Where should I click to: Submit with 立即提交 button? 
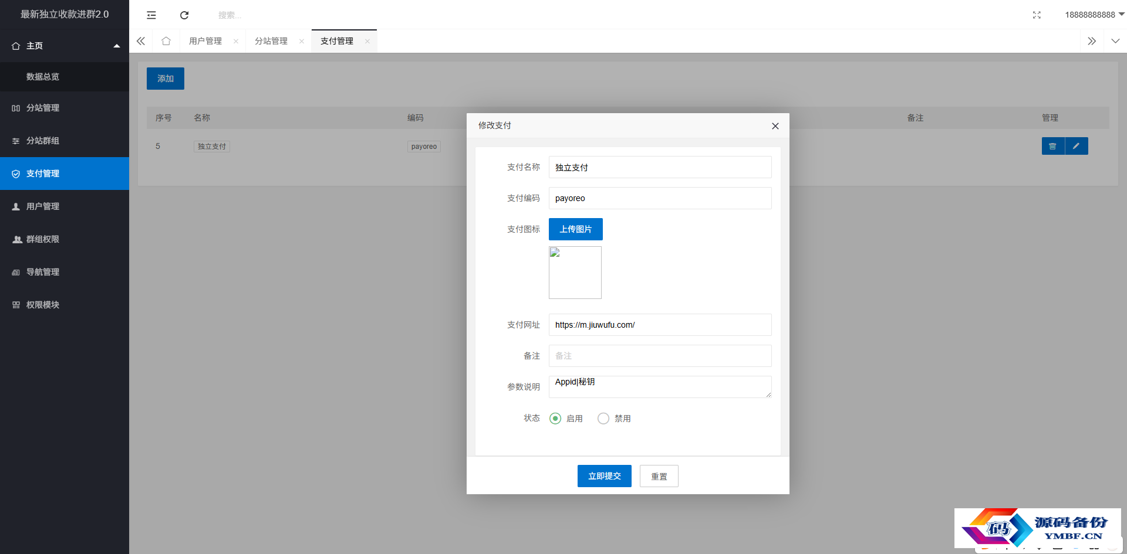click(x=605, y=476)
